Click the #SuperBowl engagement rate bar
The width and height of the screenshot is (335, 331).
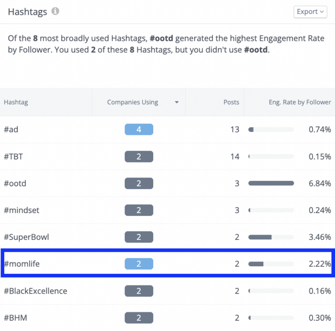tap(271, 237)
